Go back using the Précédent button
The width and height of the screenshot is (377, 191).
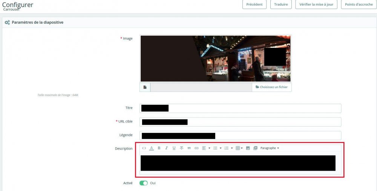tap(254, 5)
